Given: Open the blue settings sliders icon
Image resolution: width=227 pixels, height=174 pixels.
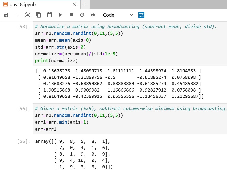Looking at the screenshot, I should pos(141,15).
